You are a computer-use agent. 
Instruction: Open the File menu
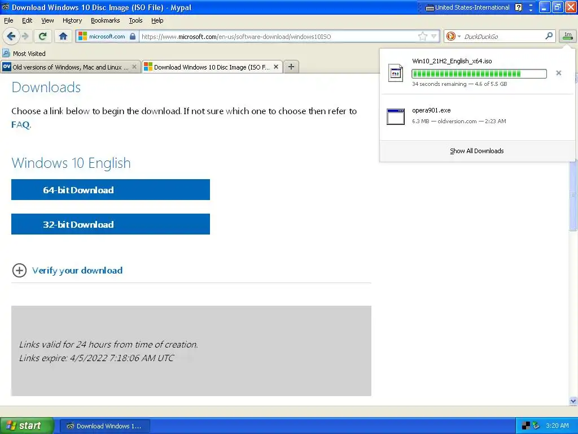(8, 20)
